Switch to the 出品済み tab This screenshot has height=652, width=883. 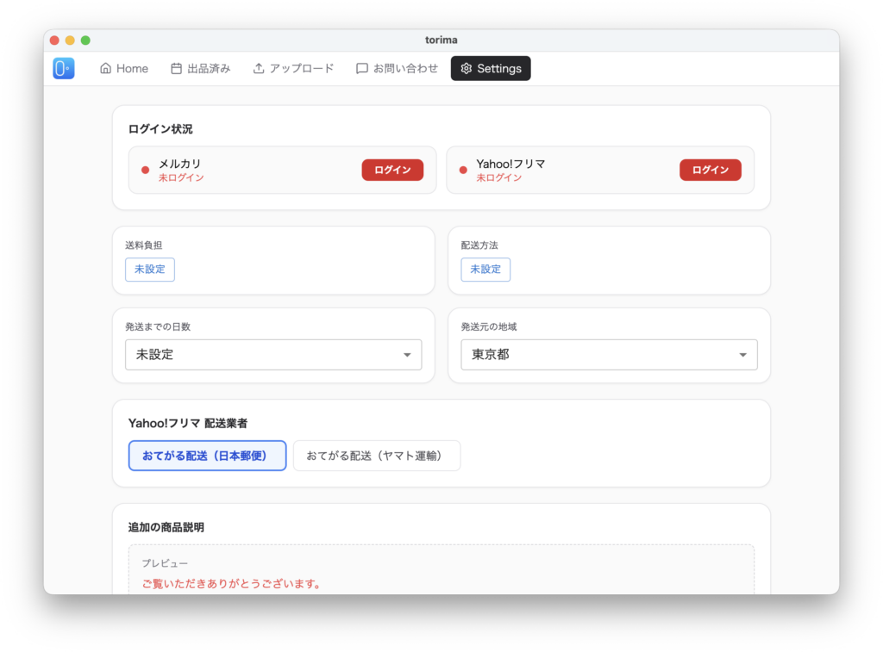200,69
